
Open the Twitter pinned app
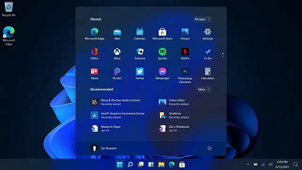tap(140, 74)
